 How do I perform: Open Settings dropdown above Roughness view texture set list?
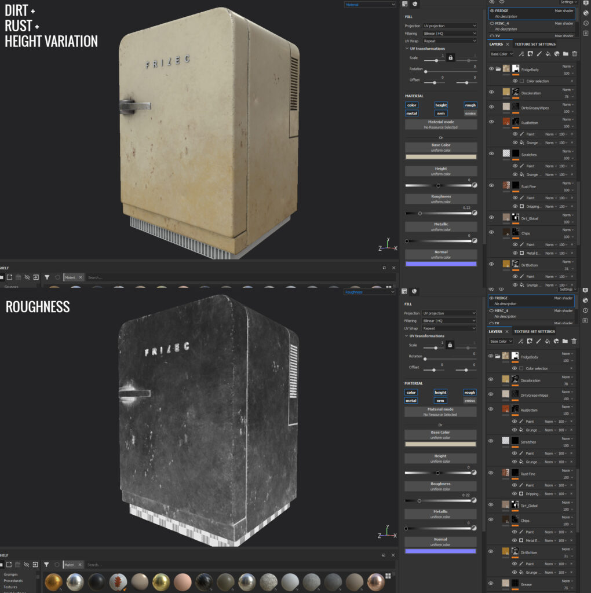(568, 290)
